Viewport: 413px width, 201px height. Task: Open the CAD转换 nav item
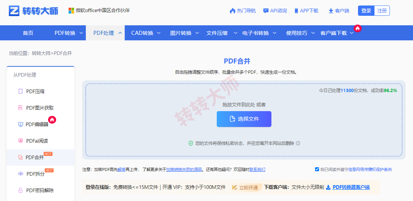click(142, 33)
